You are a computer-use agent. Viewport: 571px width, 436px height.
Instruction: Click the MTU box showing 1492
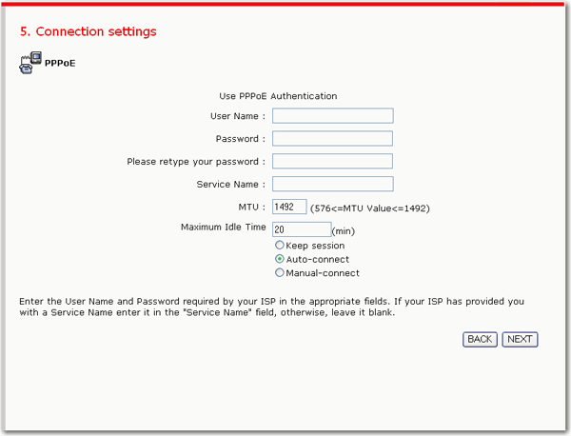(289, 207)
